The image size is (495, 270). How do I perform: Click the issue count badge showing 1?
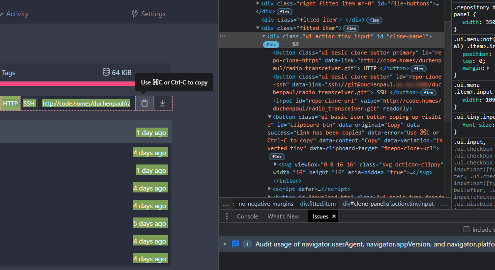(247, 244)
